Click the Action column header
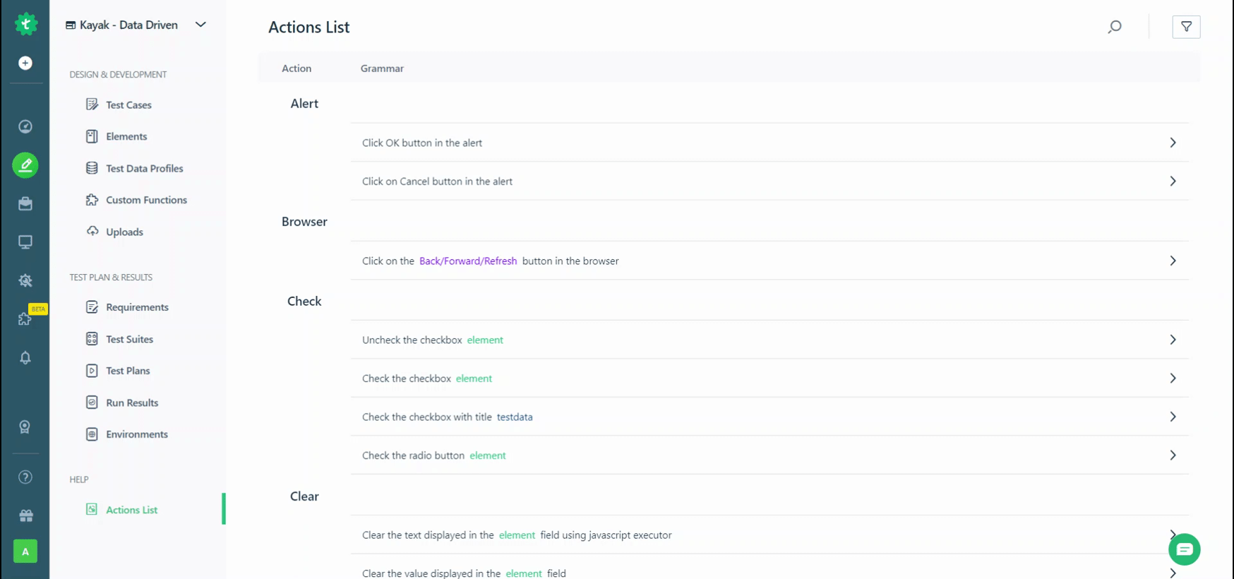 pos(296,68)
